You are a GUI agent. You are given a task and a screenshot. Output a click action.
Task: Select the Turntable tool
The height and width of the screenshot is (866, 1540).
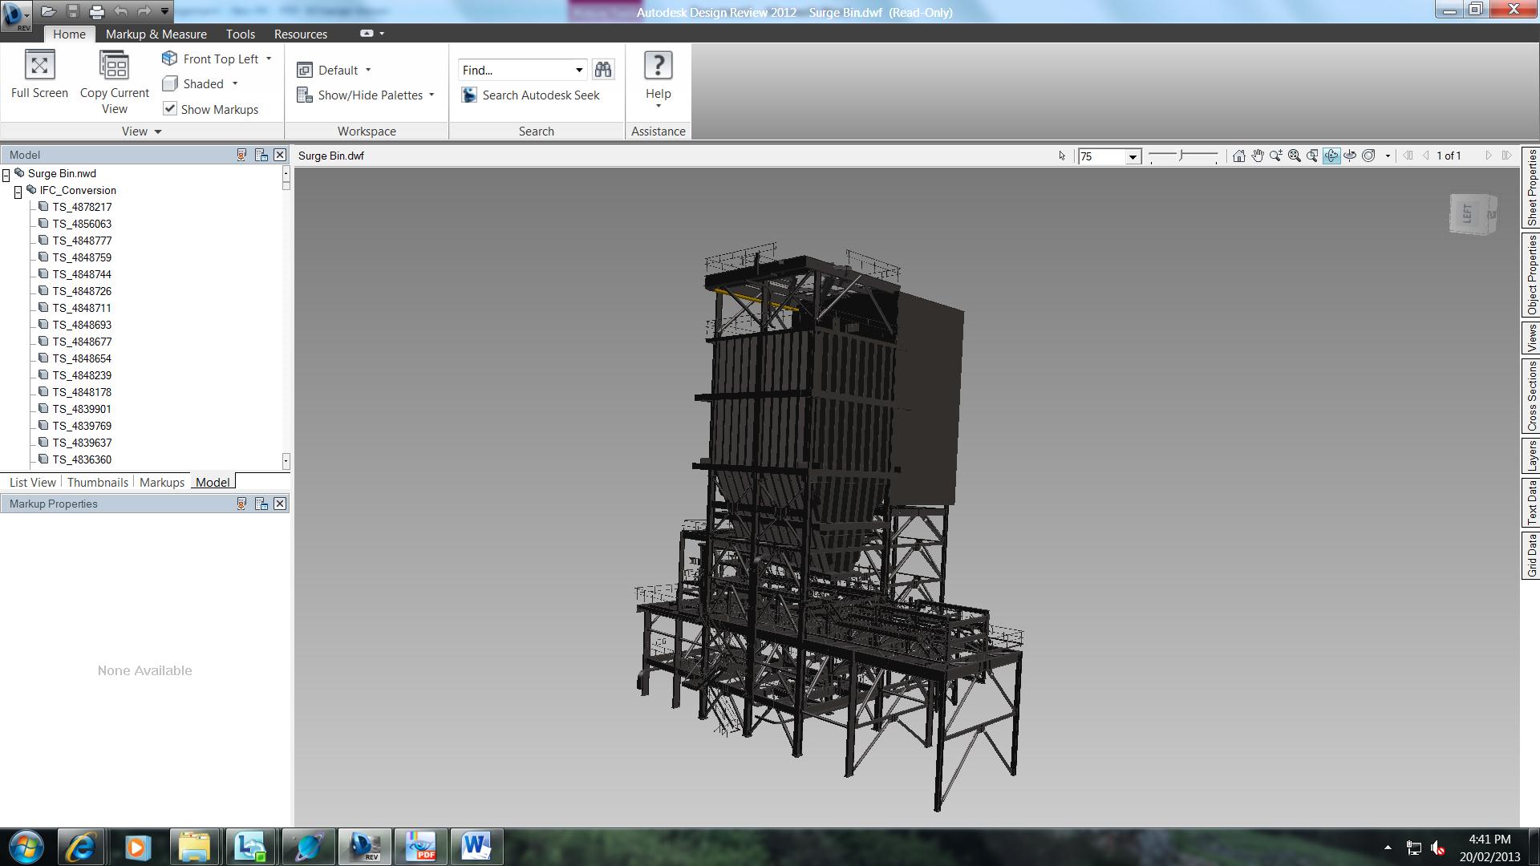pyautogui.click(x=1350, y=156)
